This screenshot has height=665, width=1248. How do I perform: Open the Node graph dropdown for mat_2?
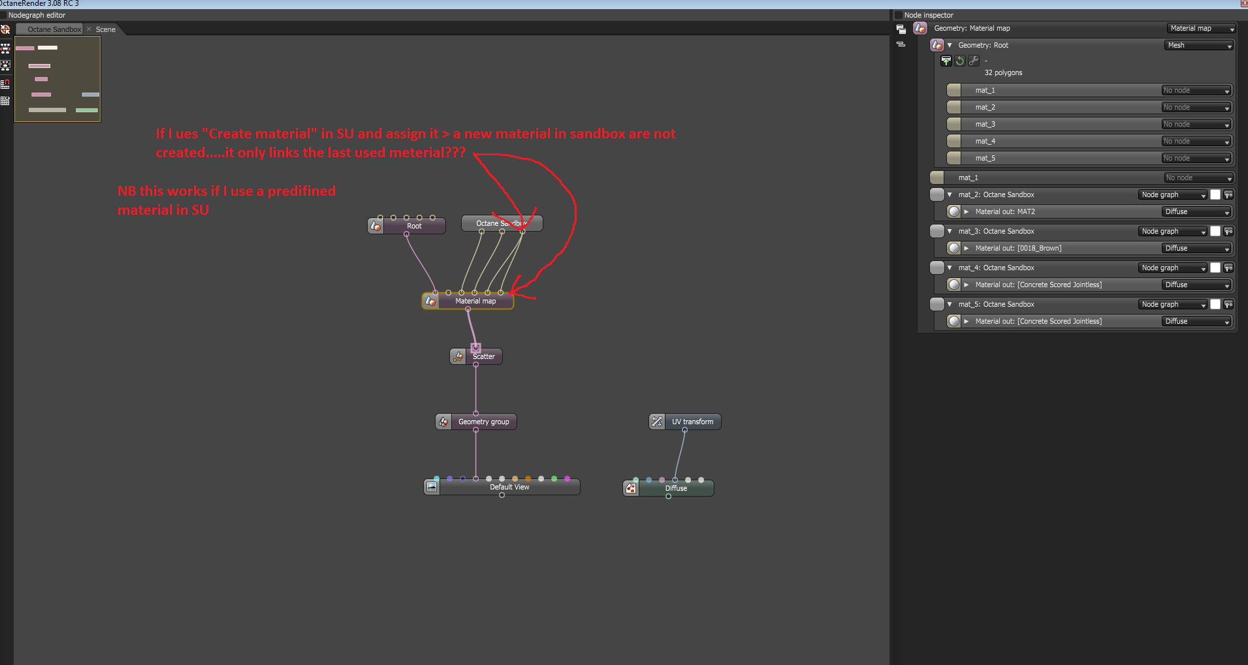pyautogui.click(x=1174, y=194)
